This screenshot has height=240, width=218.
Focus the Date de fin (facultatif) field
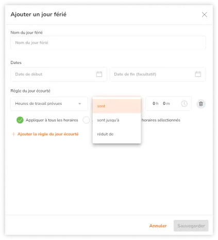click(x=158, y=74)
